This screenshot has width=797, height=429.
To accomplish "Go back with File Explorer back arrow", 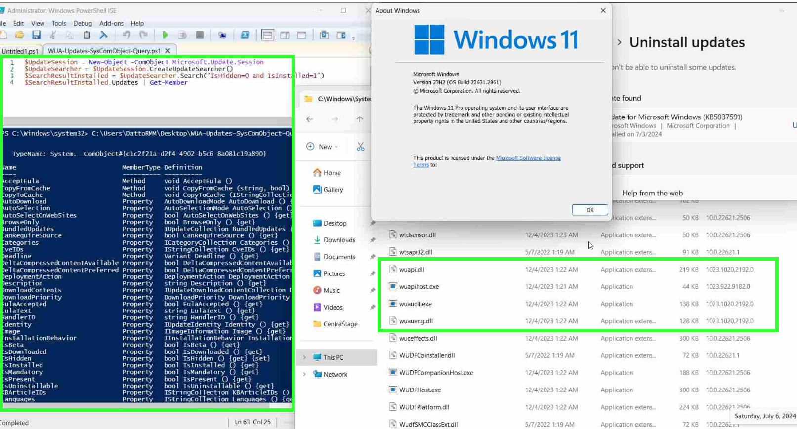I will click(309, 119).
